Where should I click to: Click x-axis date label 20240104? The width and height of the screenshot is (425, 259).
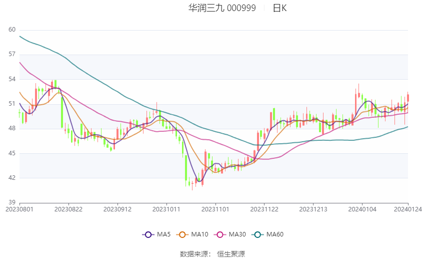362,209
